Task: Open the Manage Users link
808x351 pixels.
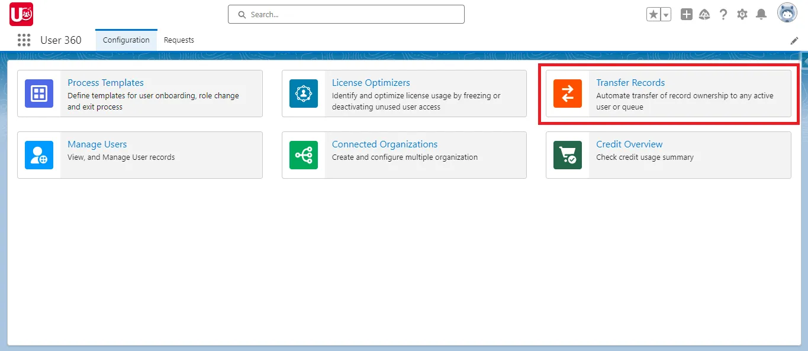Action: pyautogui.click(x=96, y=144)
